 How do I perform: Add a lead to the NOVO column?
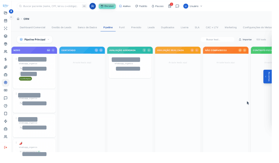point(53,50)
